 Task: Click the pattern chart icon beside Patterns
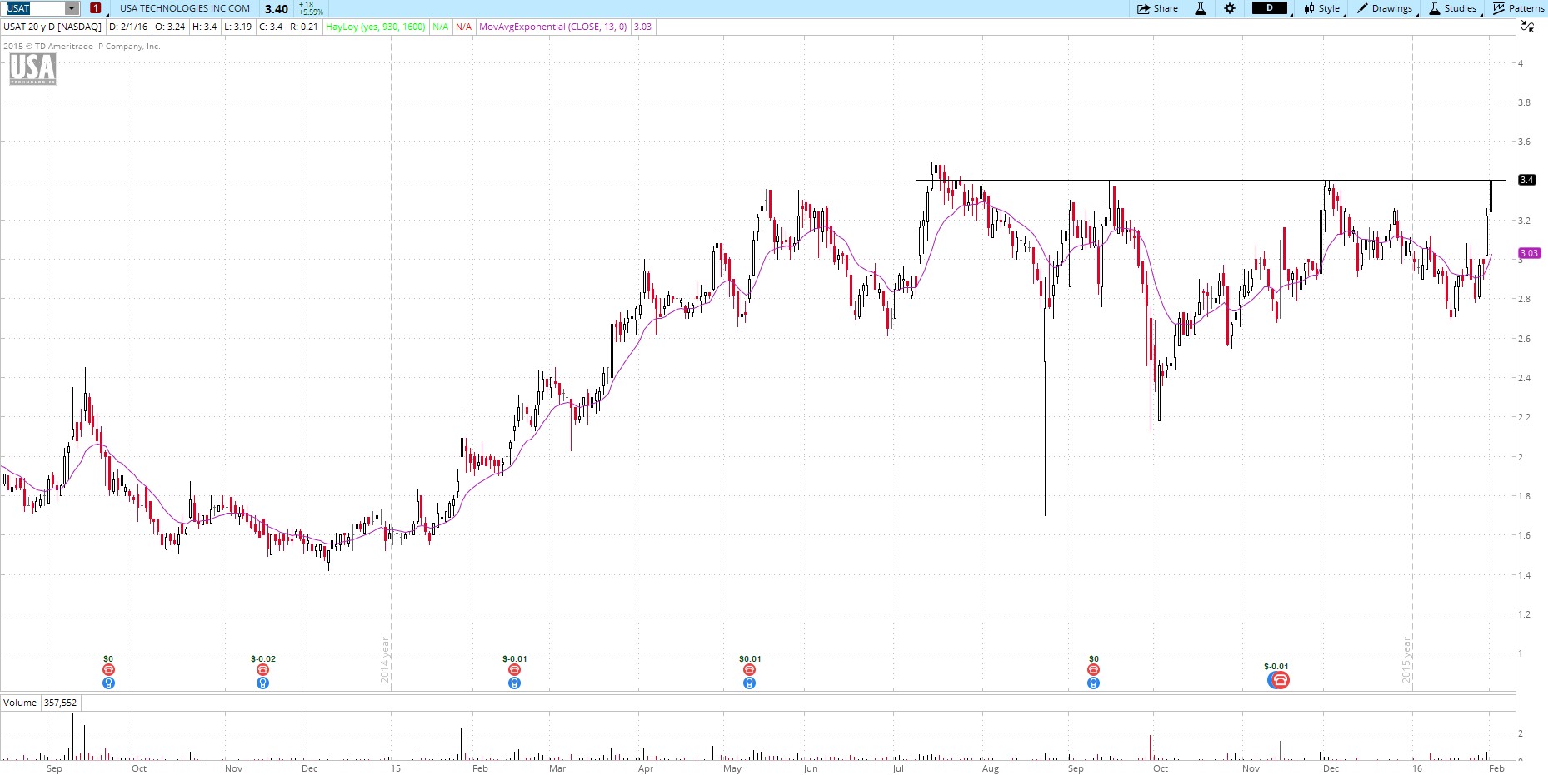1499,8
